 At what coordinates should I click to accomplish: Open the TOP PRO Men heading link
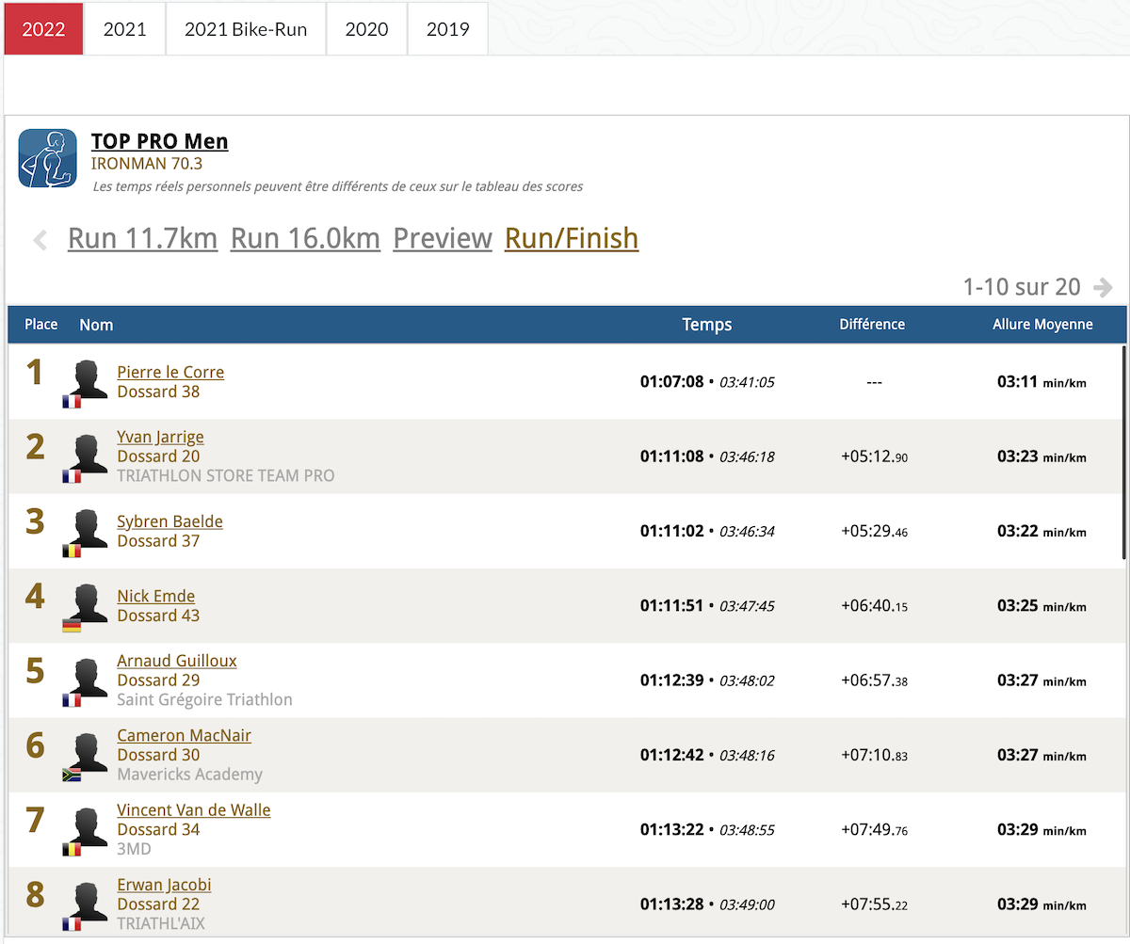[159, 141]
